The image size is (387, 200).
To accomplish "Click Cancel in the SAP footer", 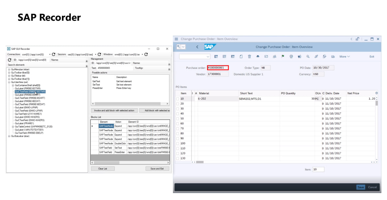I will pos(372,187).
